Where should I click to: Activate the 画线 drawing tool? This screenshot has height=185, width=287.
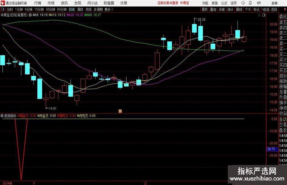(x=239, y=9)
